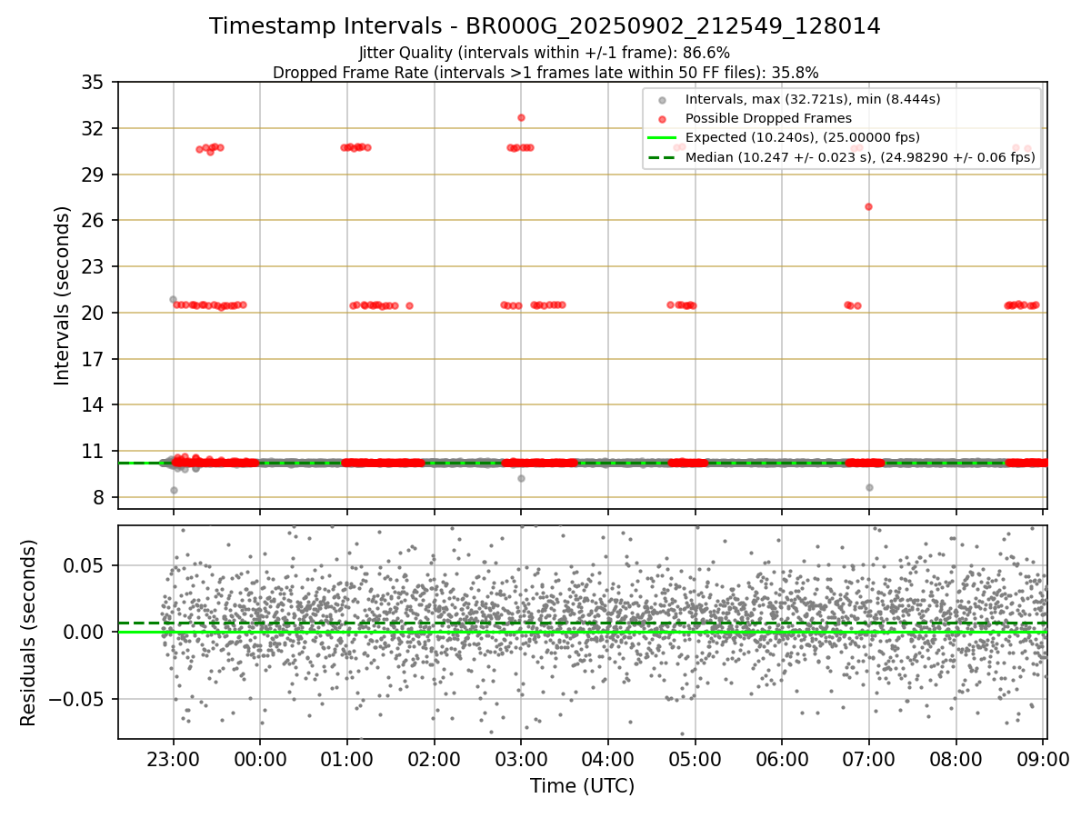Click the x-axis tick label '02:00'
Image resolution: width=1091 pixels, height=818 pixels.
[x=434, y=760]
